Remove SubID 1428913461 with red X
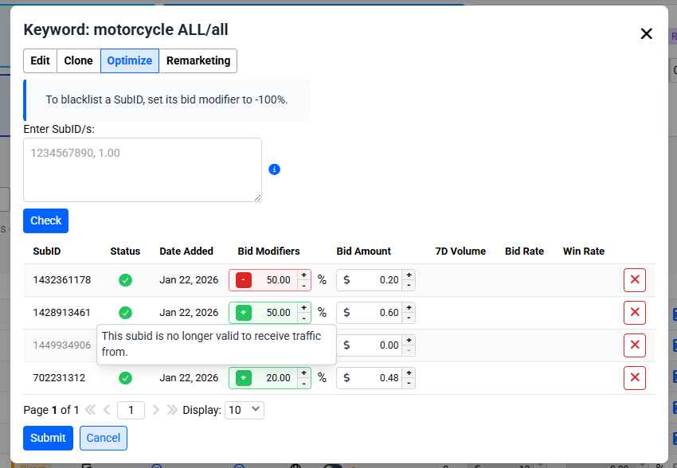The width and height of the screenshot is (677, 468). coord(634,313)
